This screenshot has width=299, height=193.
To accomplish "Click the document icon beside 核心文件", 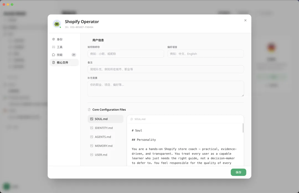I will pyautogui.click(x=54, y=62).
